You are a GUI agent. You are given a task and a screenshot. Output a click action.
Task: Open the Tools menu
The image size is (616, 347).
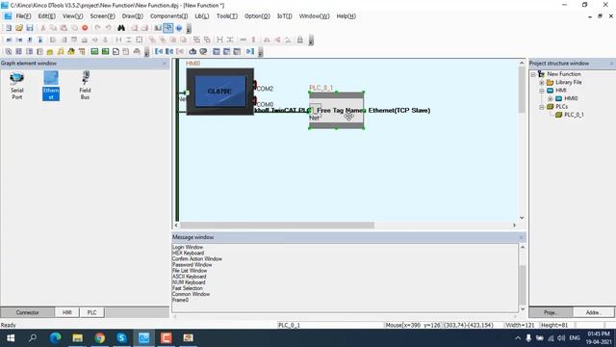(227, 16)
